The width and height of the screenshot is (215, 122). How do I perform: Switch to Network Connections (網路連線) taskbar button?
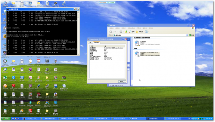tap(137, 119)
